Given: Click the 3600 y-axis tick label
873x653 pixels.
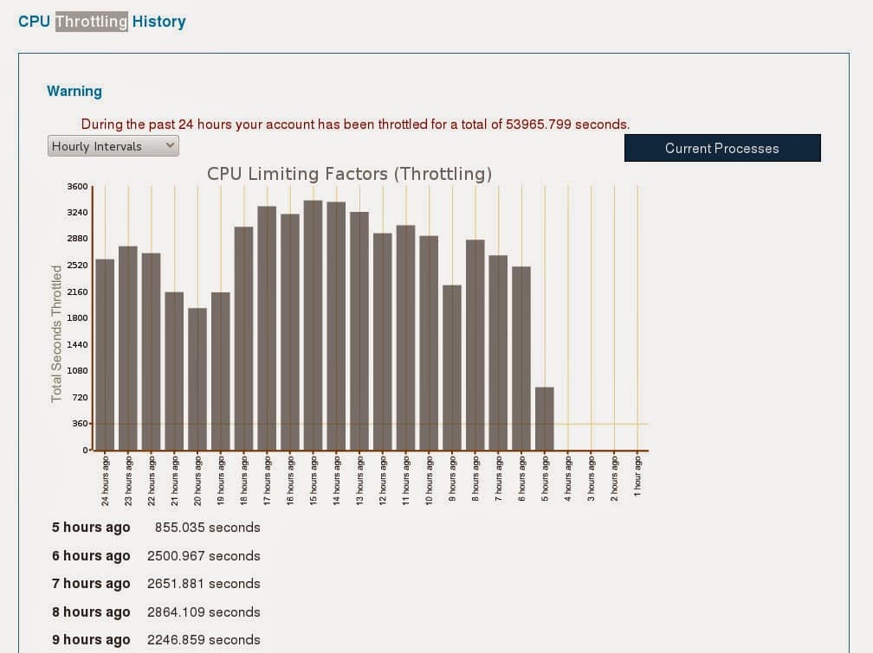Looking at the screenshot, I should point(77,187).
